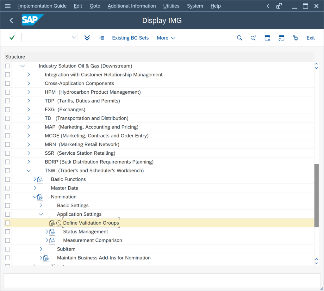Click the Find Next magnifier-plus icon
This screenshot has width=324, height=291.
tap(253, 38)
